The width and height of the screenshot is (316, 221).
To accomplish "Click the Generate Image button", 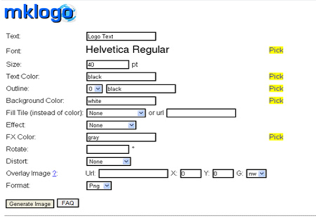I will pyautogui.click(x=30, y=204).
